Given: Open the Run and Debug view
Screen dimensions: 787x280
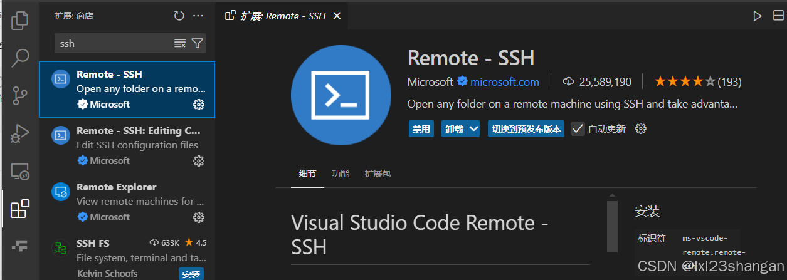Looking at the screenshot, I should tap(20, 133).
